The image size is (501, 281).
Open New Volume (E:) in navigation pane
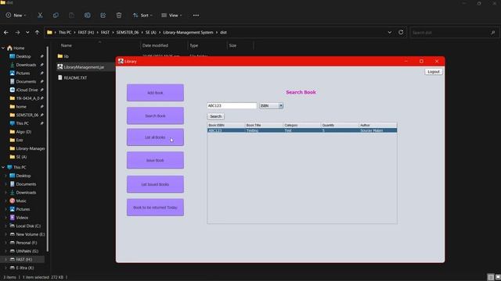[x=27, y=234]
